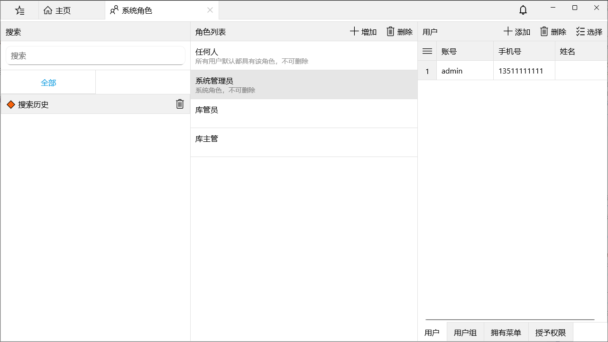
Task: Switch to 用户组 tab
Action: 465,333
